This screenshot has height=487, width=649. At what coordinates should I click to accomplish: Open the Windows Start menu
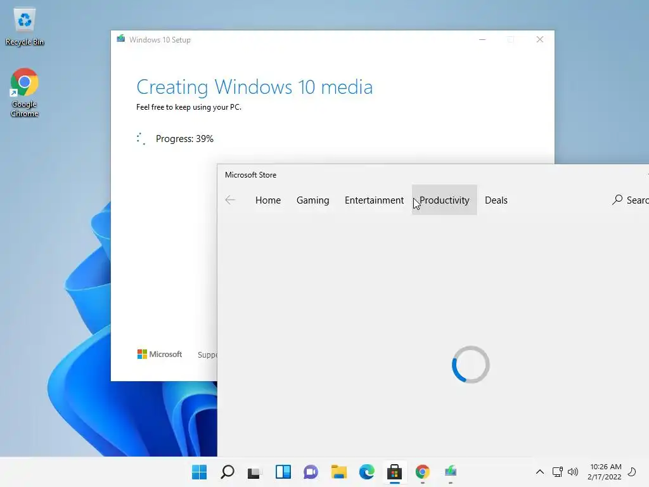200,472
